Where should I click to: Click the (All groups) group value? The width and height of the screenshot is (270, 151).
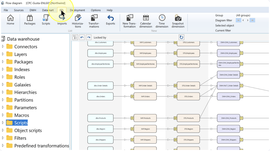[x=243, y=15]
